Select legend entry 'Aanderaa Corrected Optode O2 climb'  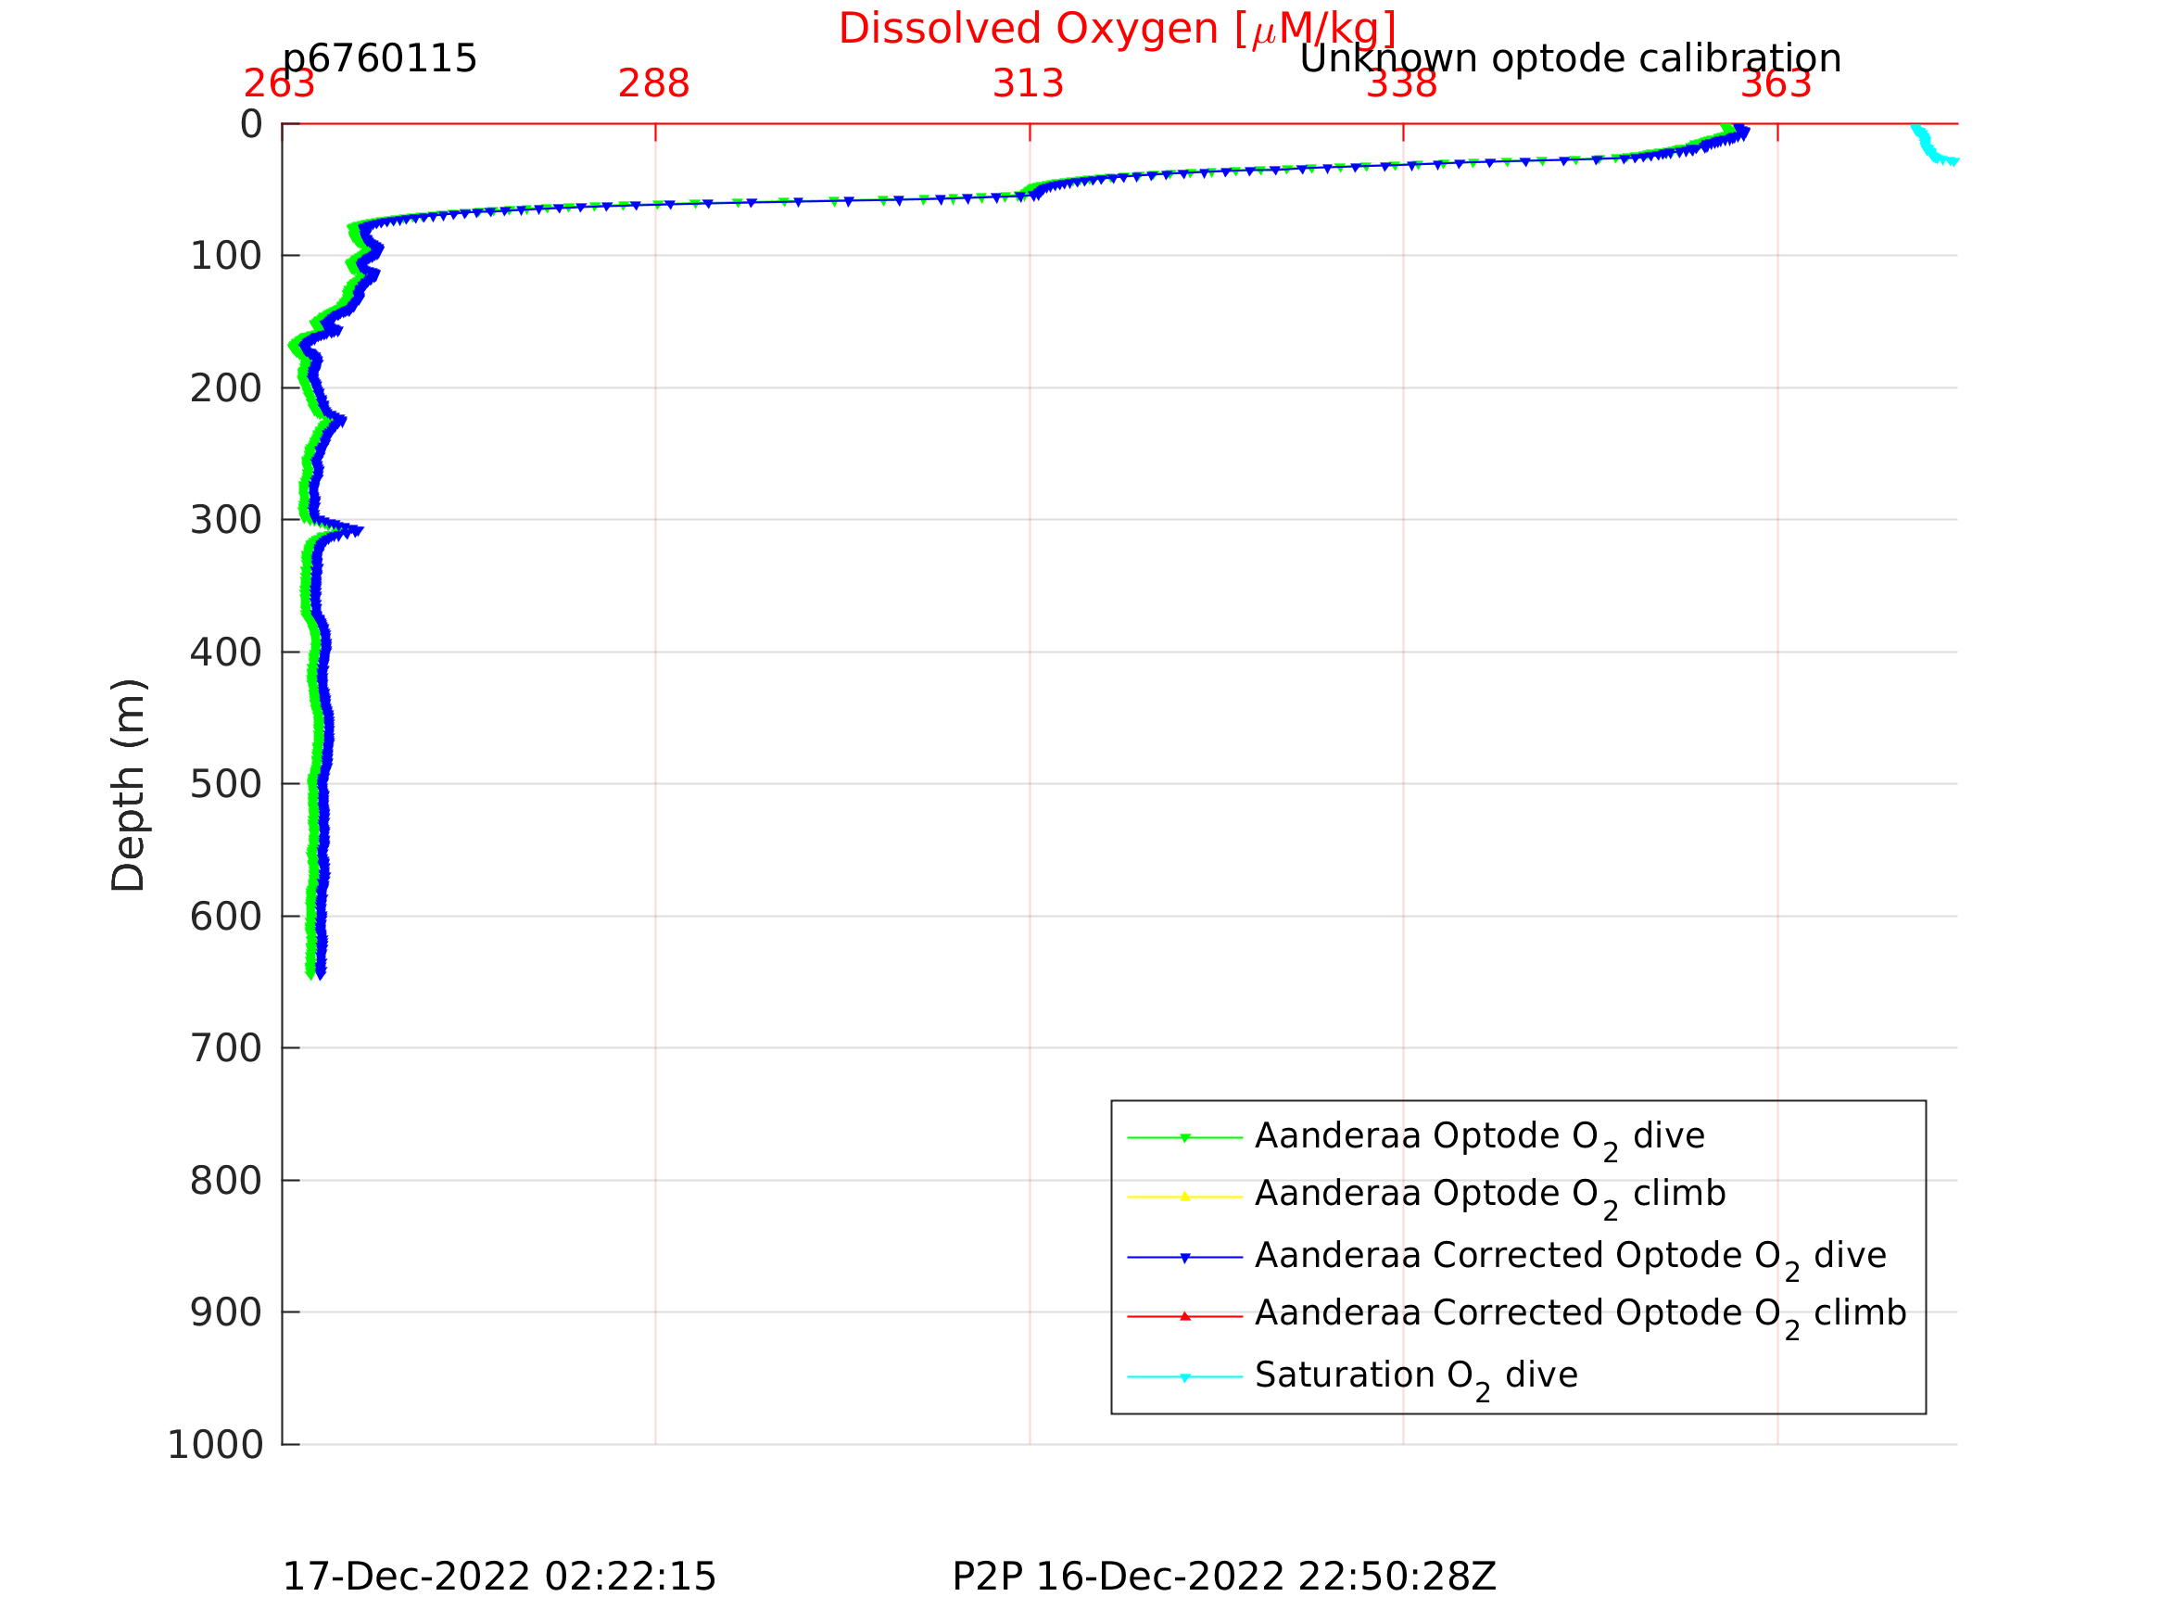pos(1580,1315)
